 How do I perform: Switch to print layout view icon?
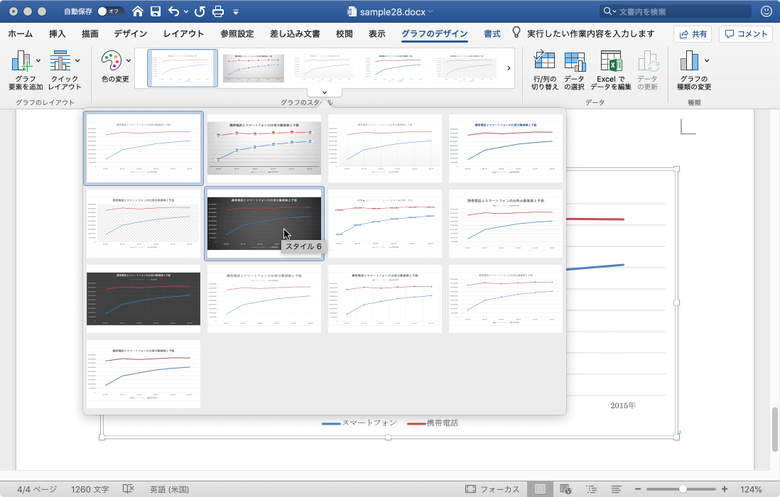(x=540, y=490)
